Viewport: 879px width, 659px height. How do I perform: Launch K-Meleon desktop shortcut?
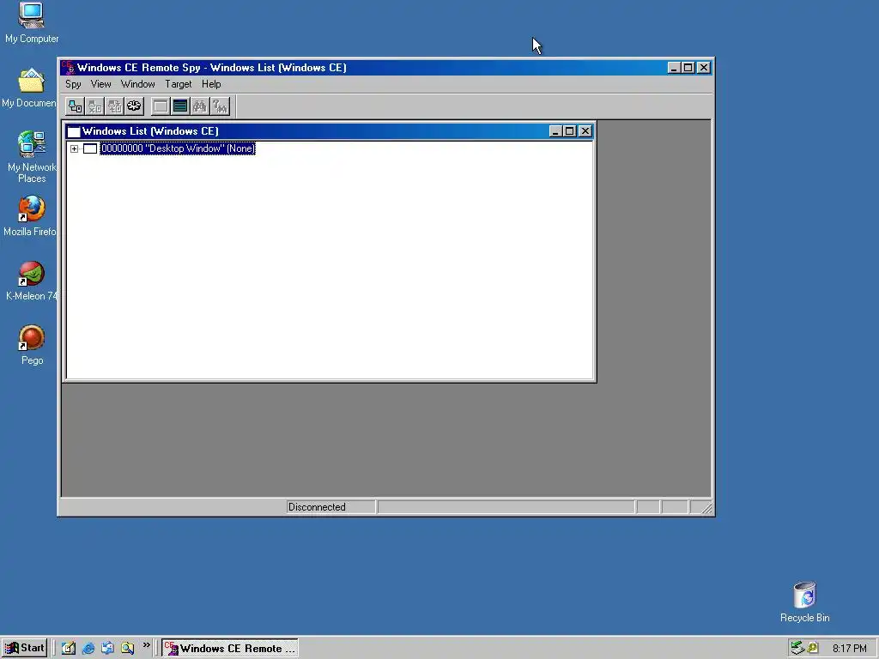click(32, 281)
